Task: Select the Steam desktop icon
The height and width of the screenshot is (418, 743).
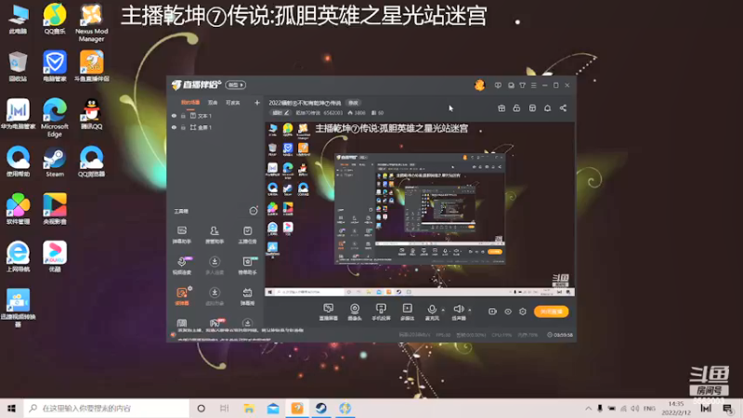Action: click(x=55, y=161)
